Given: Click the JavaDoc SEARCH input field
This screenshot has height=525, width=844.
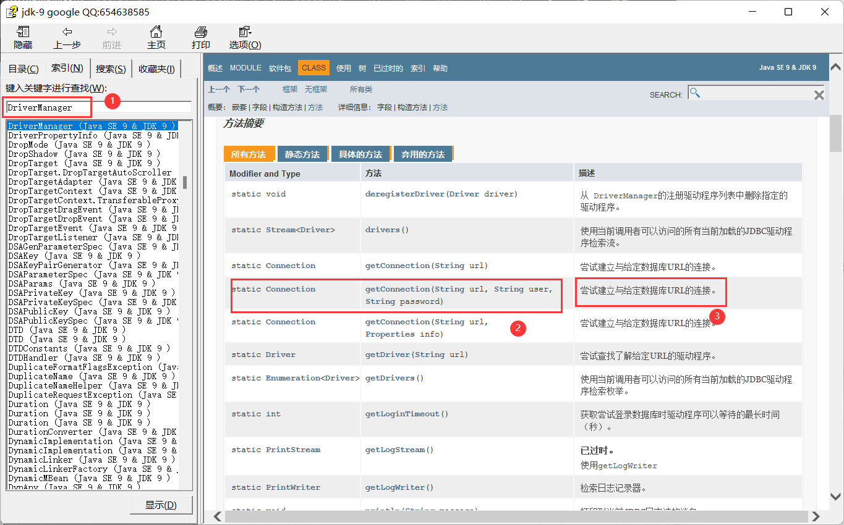Looking at the screenshot, I should (x=756, y=93).
